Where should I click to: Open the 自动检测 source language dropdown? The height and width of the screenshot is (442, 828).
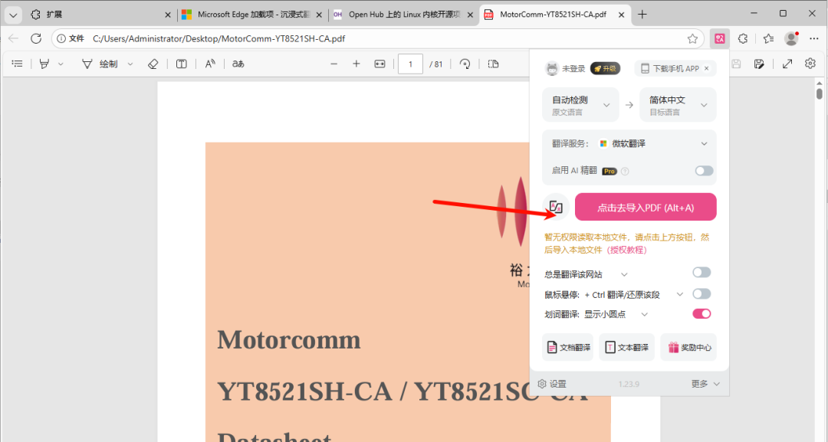580,104
